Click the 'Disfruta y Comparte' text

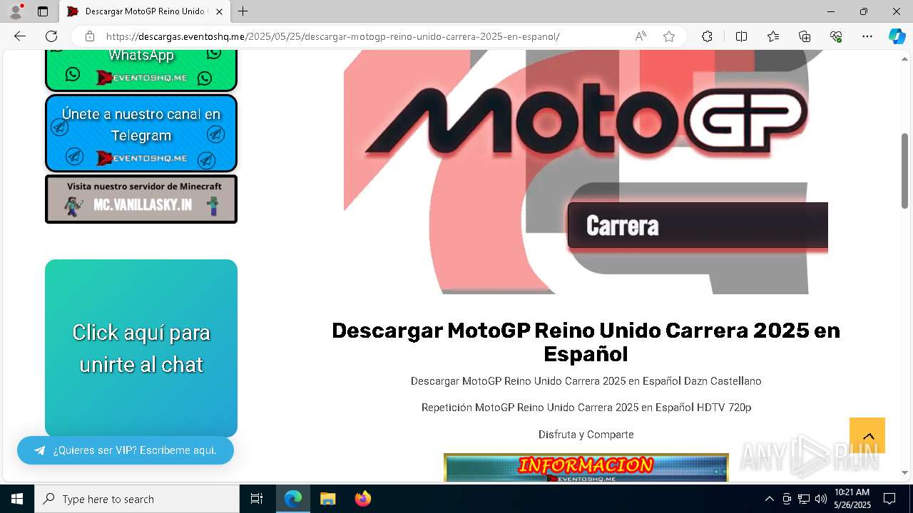pos(586,435)
